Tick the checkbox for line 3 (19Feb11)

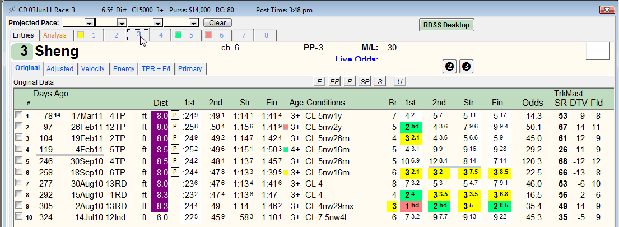18,138
